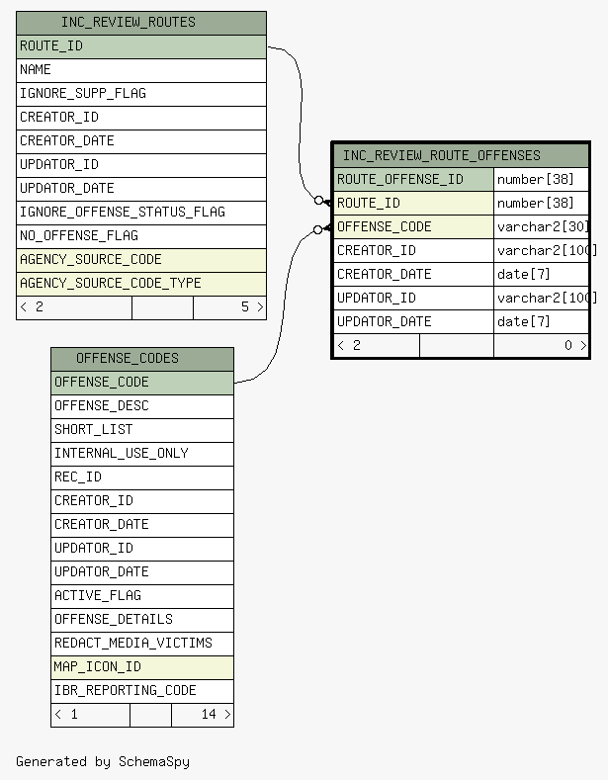Open the OFFENSE_CODES table header
This screenshot has width=608, height=780.
point(142,359)
